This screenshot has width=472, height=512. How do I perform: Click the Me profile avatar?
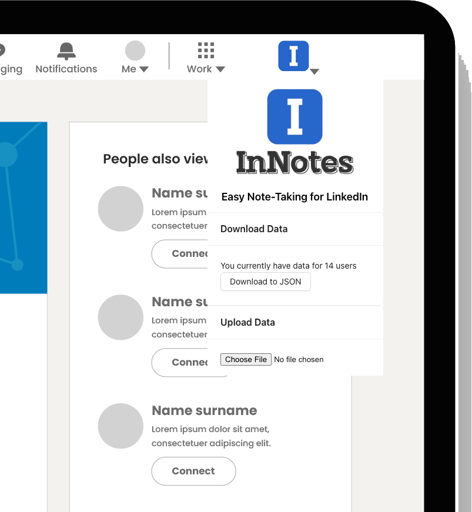(135, 51)
